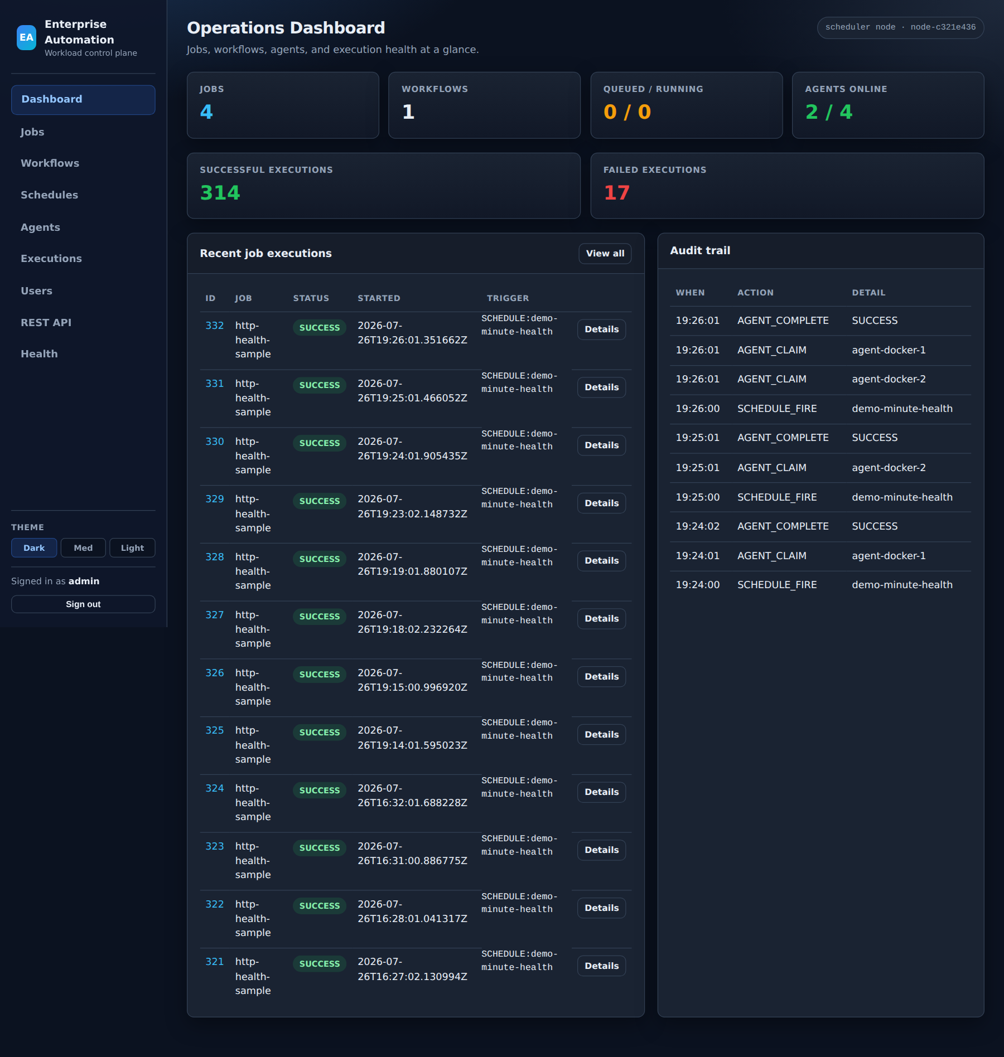Go to Health page

[x=83, y=354]
